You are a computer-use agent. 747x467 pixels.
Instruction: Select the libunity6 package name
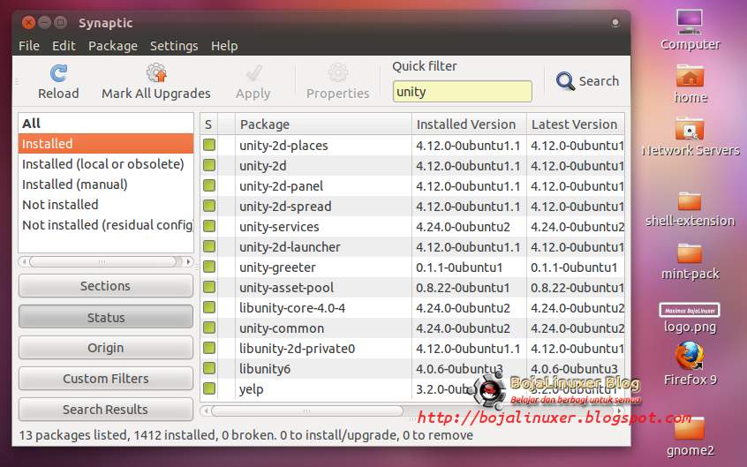pyautogui.click(x=264, y=369)
